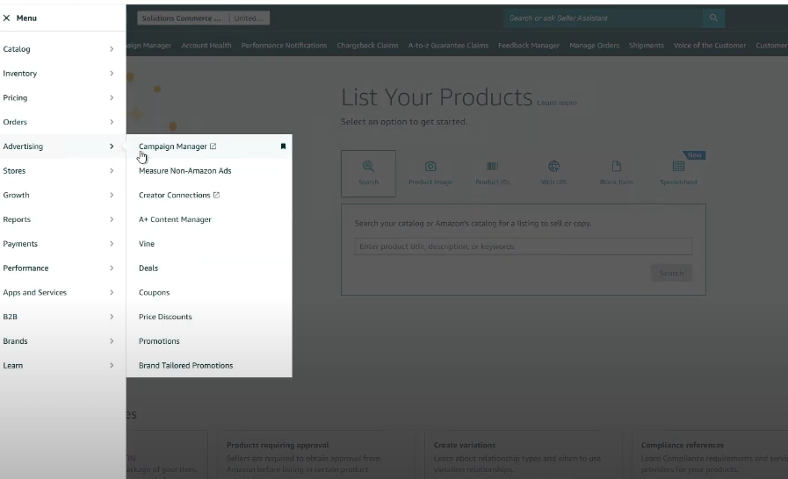Screen dimensions: 788x479
Task: Expand the Payments chevron
Action: pos(112,244)
